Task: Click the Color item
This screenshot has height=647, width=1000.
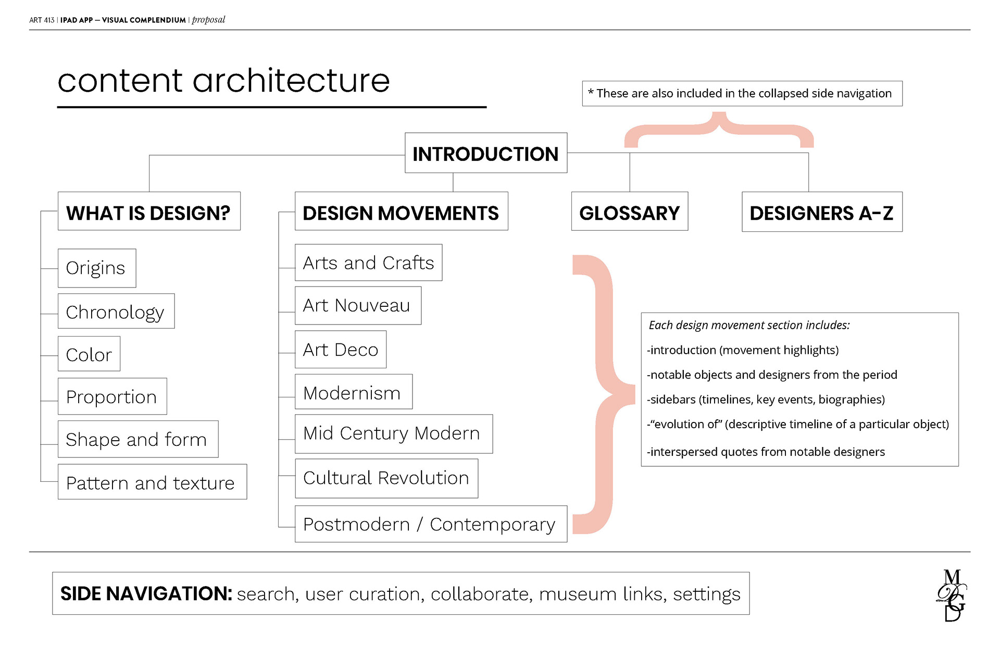Action: (89, 354)
